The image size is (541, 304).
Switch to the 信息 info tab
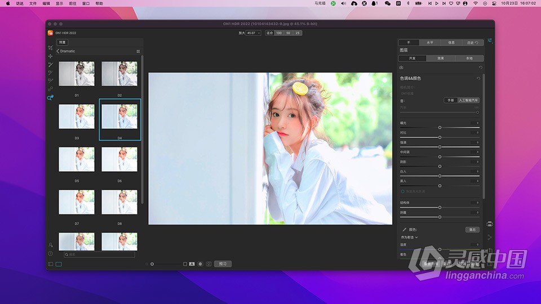tap(451, 42)
